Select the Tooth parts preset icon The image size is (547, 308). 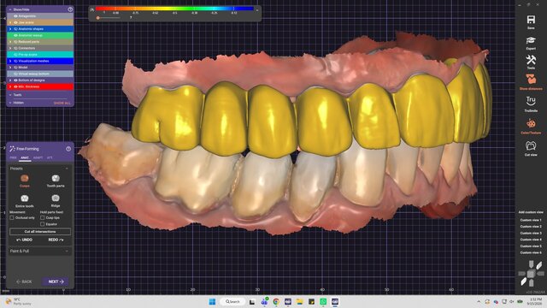[x=56, y=179]
